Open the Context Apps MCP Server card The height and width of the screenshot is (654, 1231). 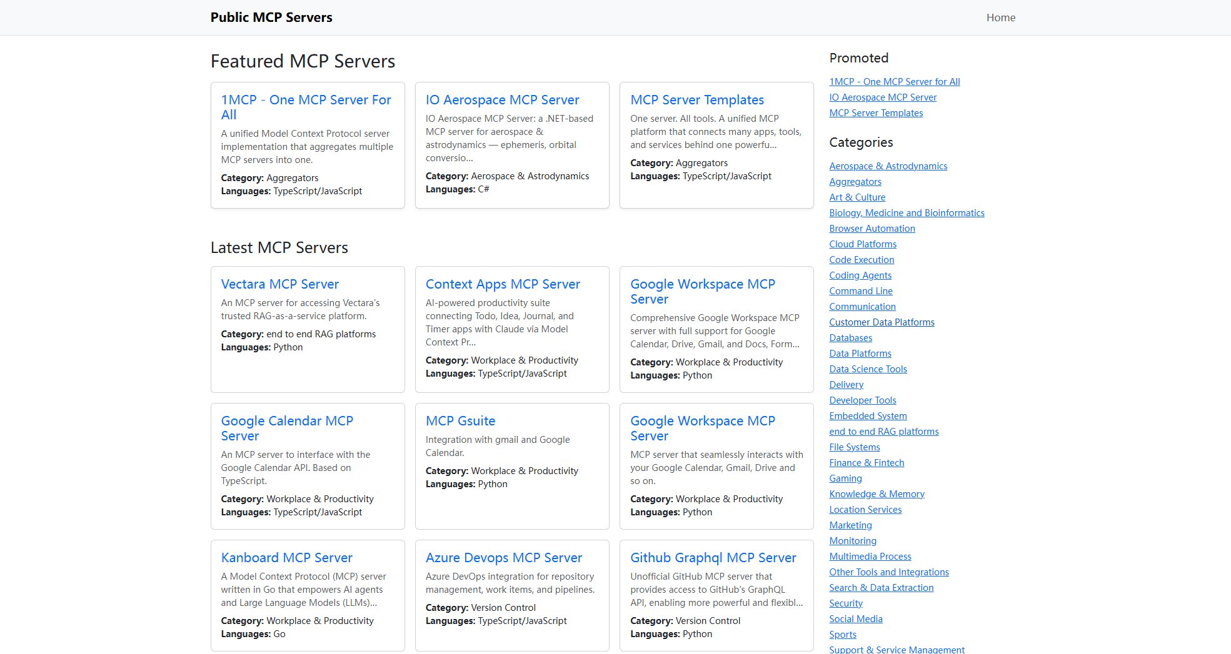click(x=503, y=284)
